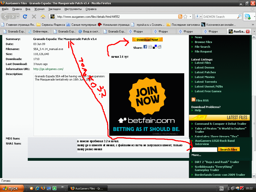Click the orange Files RSS feed icon

193,99
